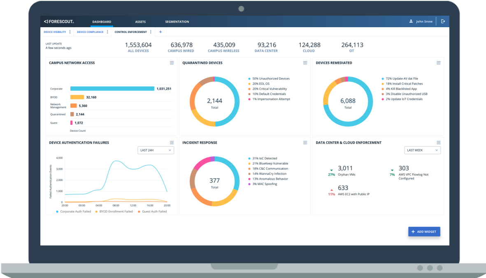Go to the Assets menu
The height and width of the screenshot is (278, 486).
(140, 22)
